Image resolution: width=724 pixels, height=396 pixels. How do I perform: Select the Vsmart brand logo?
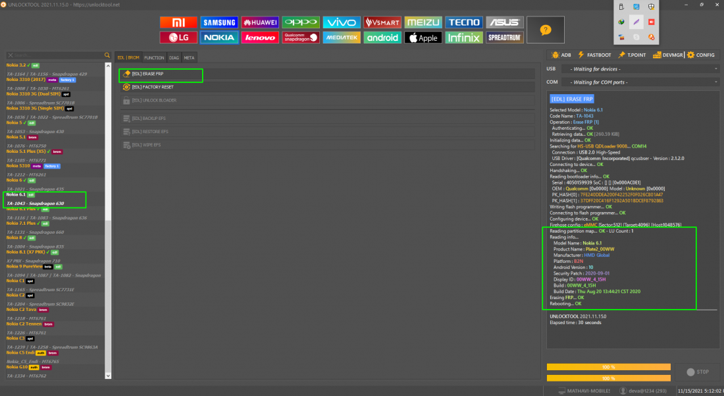point(382,22)
